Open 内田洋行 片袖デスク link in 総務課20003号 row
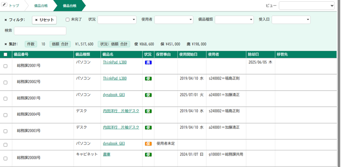The height and width of the screenshot is (167, 341). [x=121, y=127]
